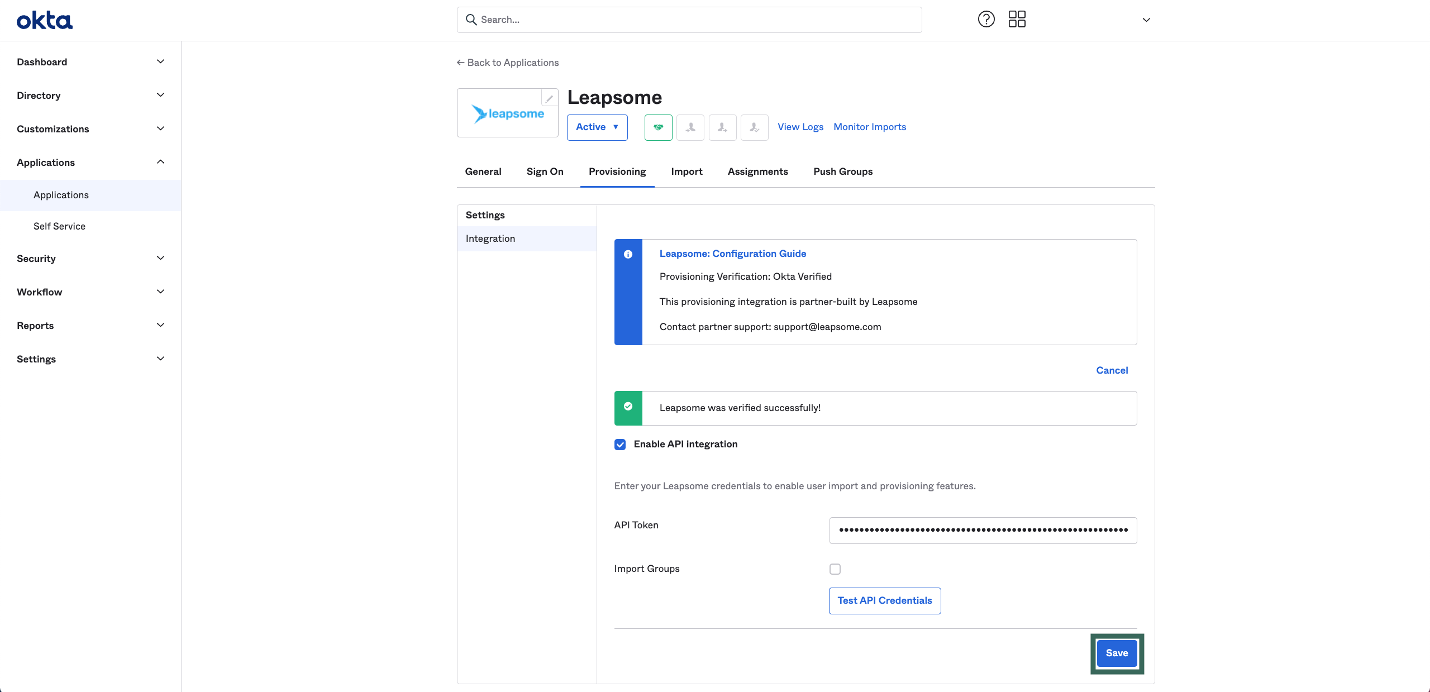This screenshot has height=692, width=1430.
Task: Click the support@leapsome.com contact text
Action: click(x=827, y=327)
